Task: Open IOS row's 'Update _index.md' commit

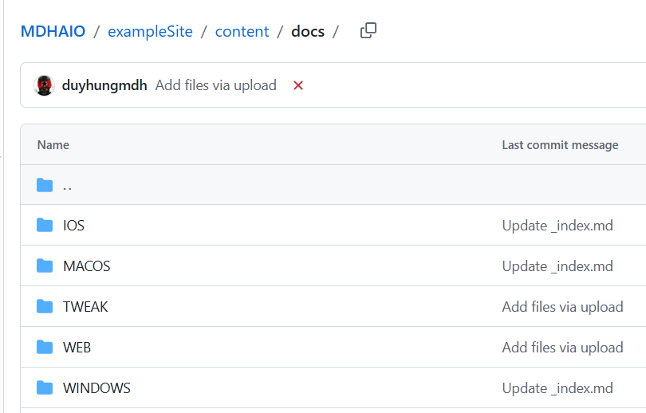Action: [x=557, y=226]
